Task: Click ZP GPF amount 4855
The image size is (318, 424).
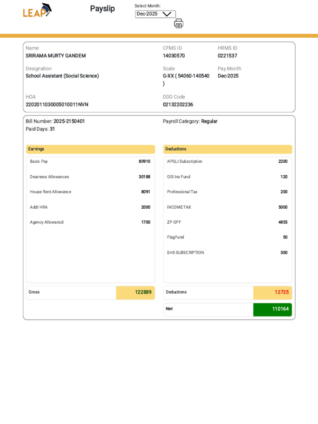Action: [283, 222]
